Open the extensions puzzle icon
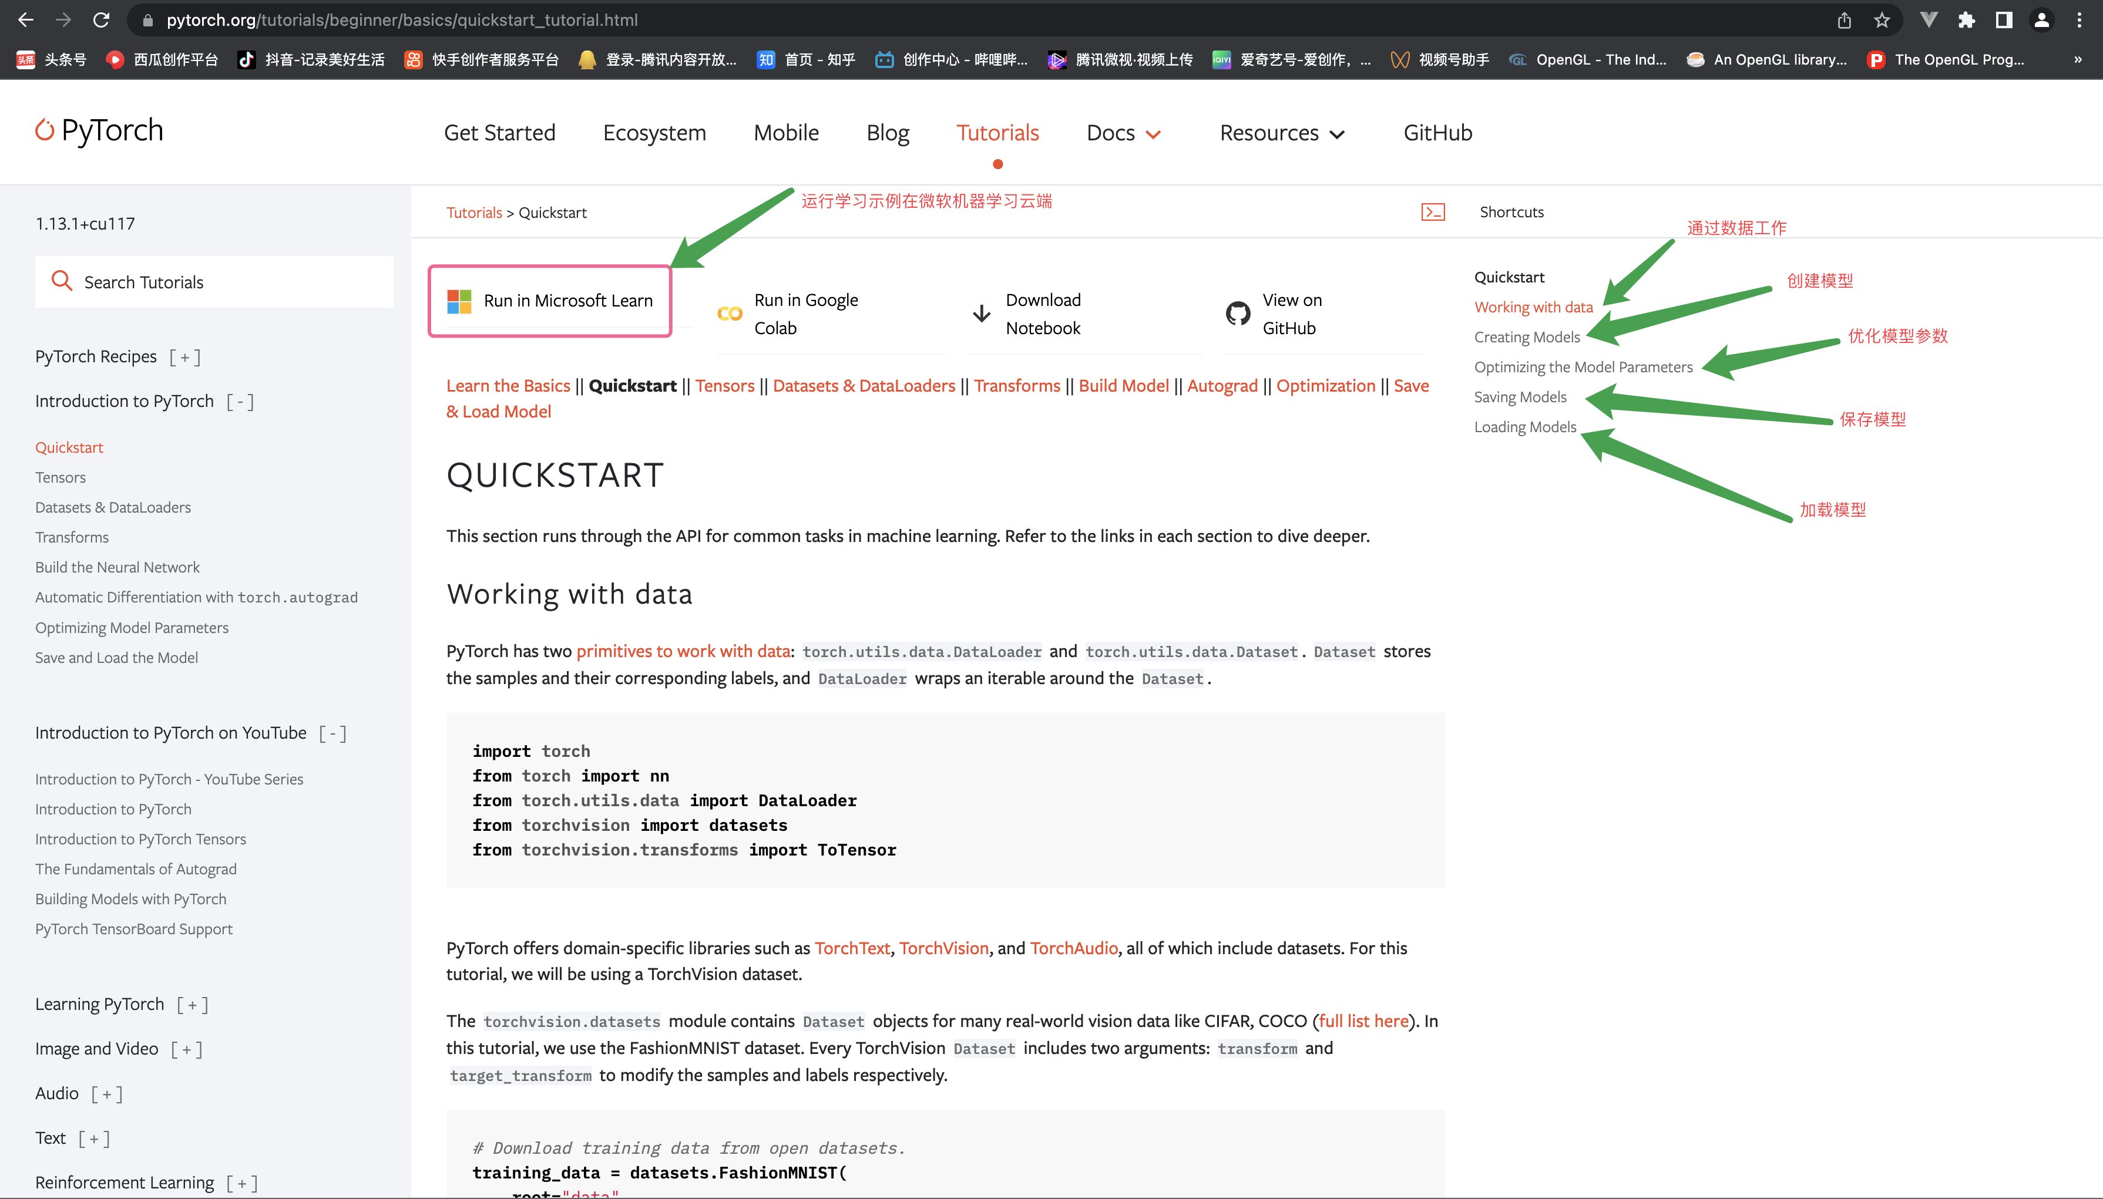The height and width of the screenshot is (1199, 2103). pos(1966,20)
